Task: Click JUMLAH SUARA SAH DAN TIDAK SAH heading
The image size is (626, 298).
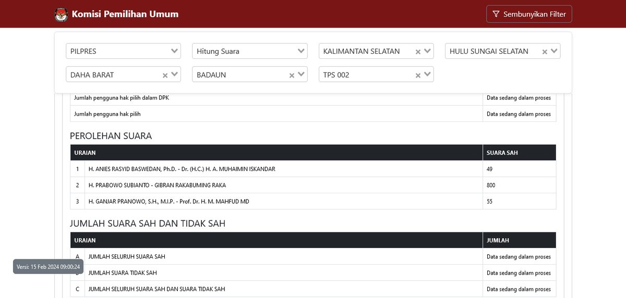Action: 148,223
